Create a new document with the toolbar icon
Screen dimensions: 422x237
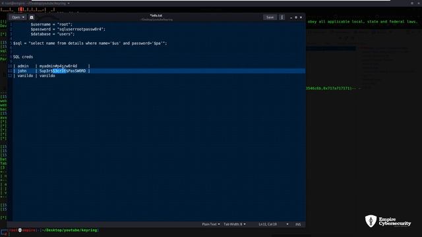32,17
